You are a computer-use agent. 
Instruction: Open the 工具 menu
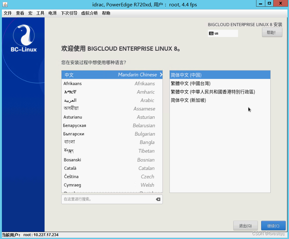(40, 13)
